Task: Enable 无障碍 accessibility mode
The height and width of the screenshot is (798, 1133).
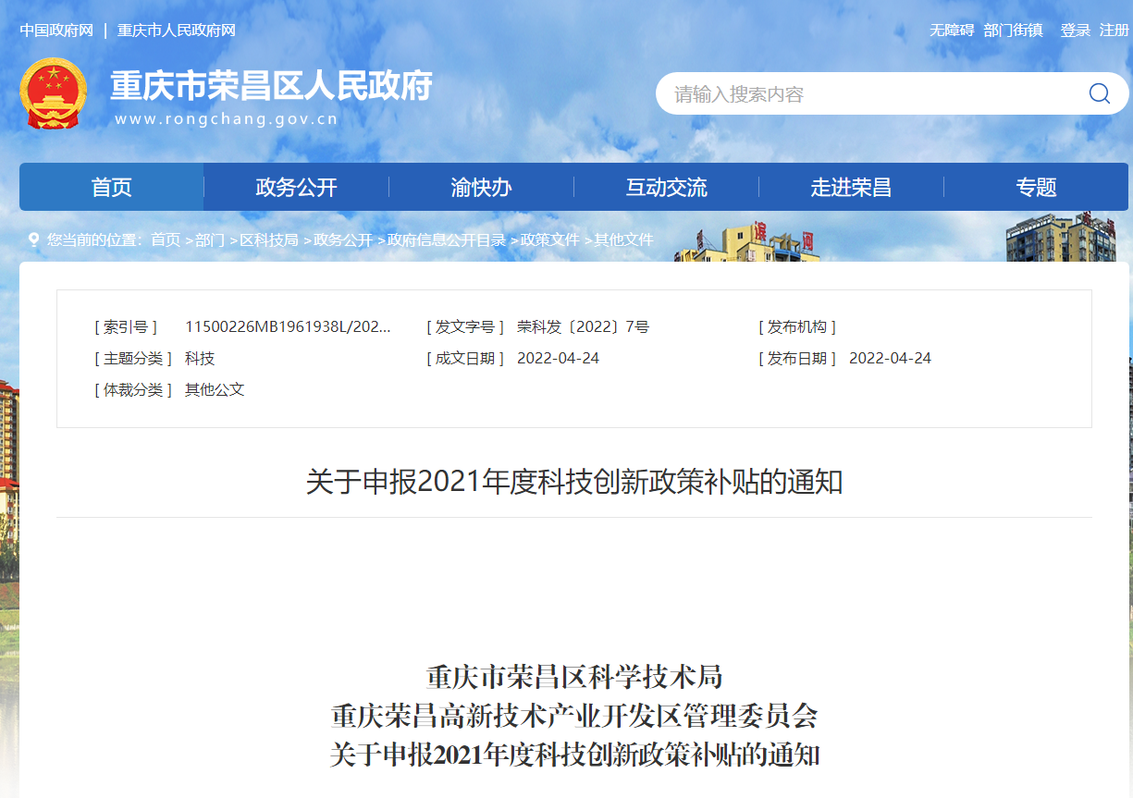Action: click(x=952, y=31)
